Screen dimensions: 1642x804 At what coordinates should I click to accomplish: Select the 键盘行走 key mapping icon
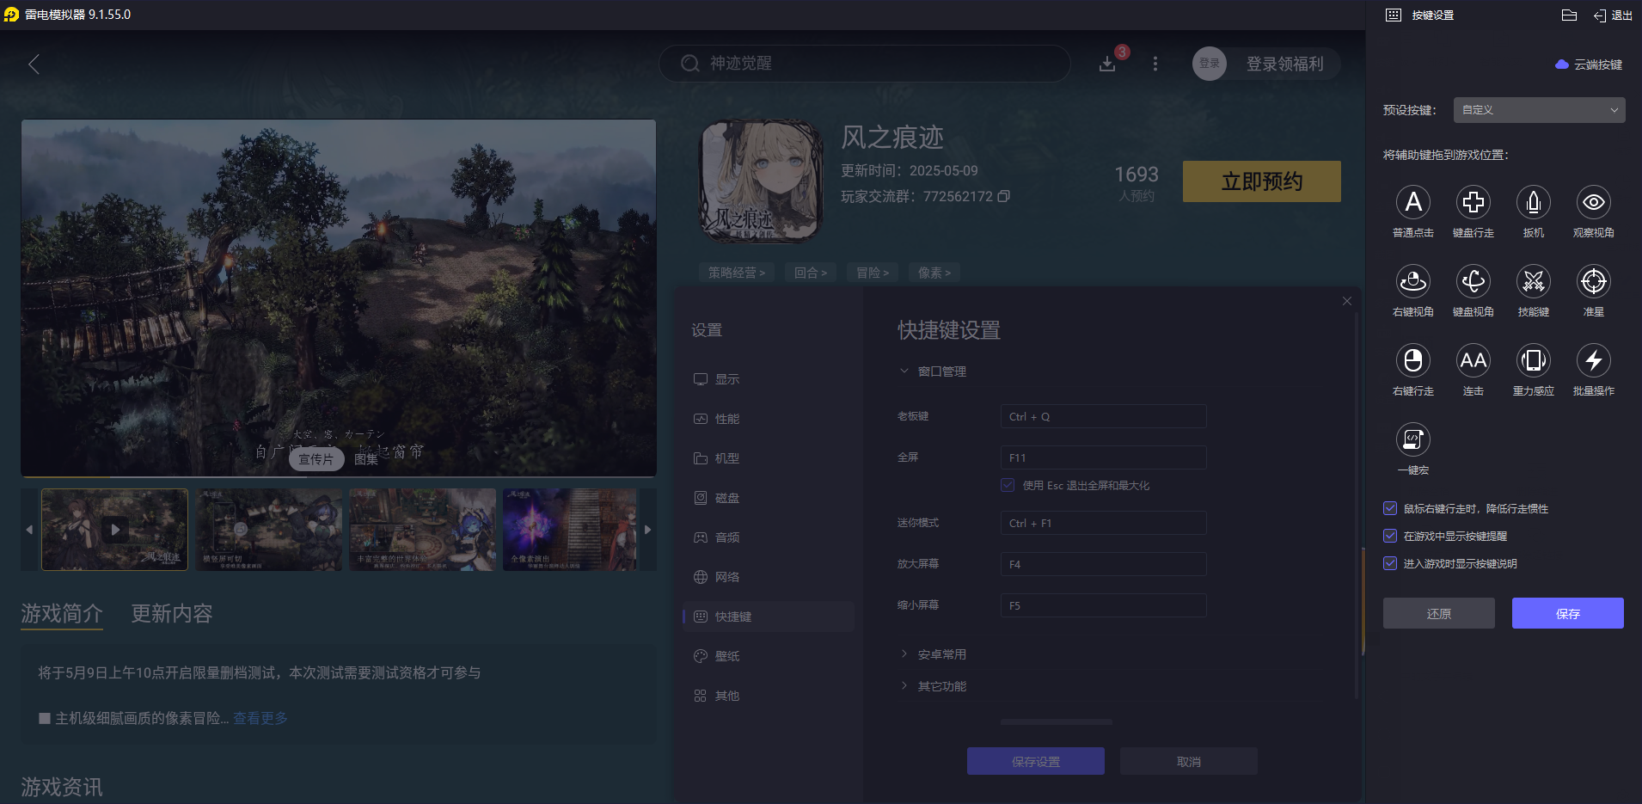coord(1474,203)
